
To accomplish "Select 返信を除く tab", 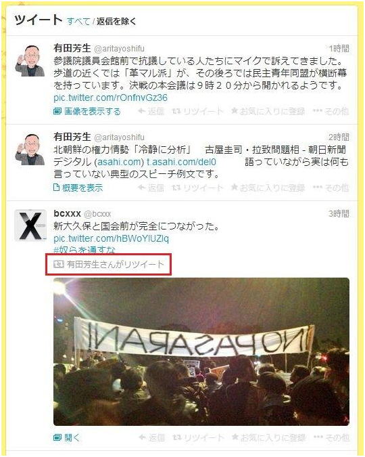I will tap(116, 21).
